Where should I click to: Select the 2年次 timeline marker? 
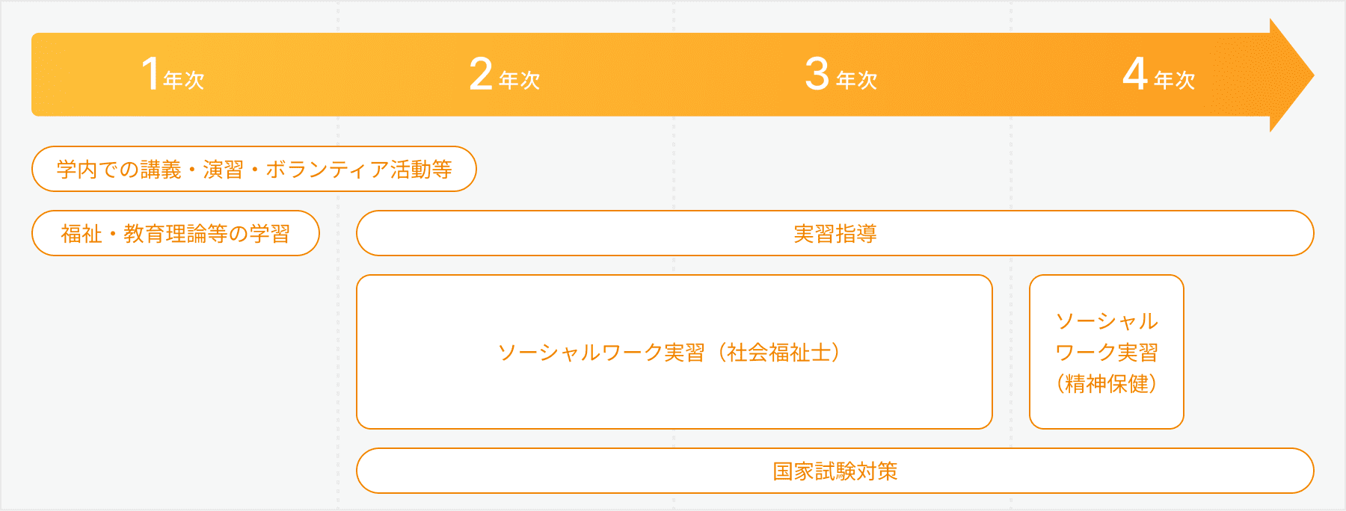pos(505,75)
